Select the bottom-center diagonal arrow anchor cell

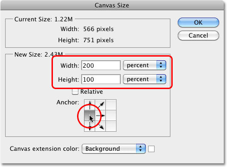100,126
